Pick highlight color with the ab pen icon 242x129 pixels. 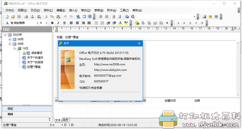126,23
